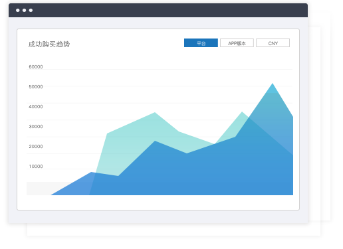The width and height of the screenshot is (343, 249).
Task: Click the 成功购买趋势 chart title
Action: [x=49, y=44]
